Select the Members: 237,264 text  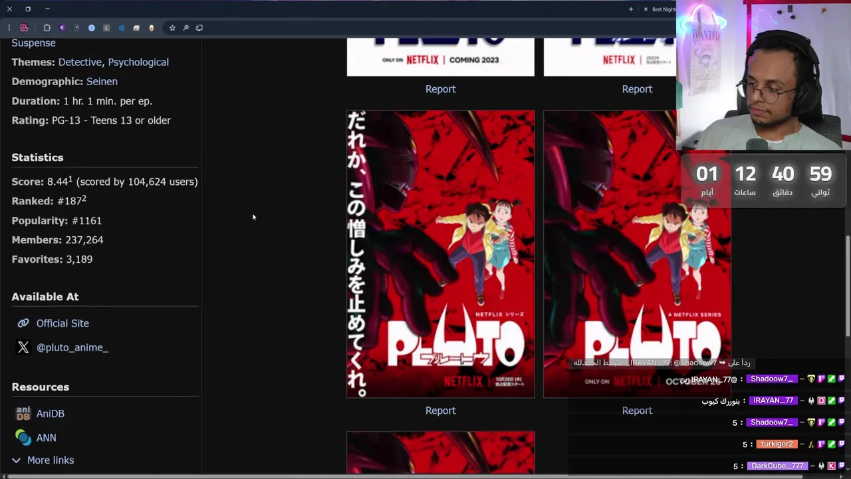(57, 239)
